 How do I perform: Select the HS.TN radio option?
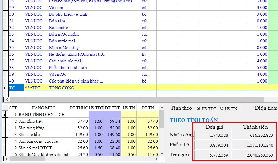tap(221, 108)
